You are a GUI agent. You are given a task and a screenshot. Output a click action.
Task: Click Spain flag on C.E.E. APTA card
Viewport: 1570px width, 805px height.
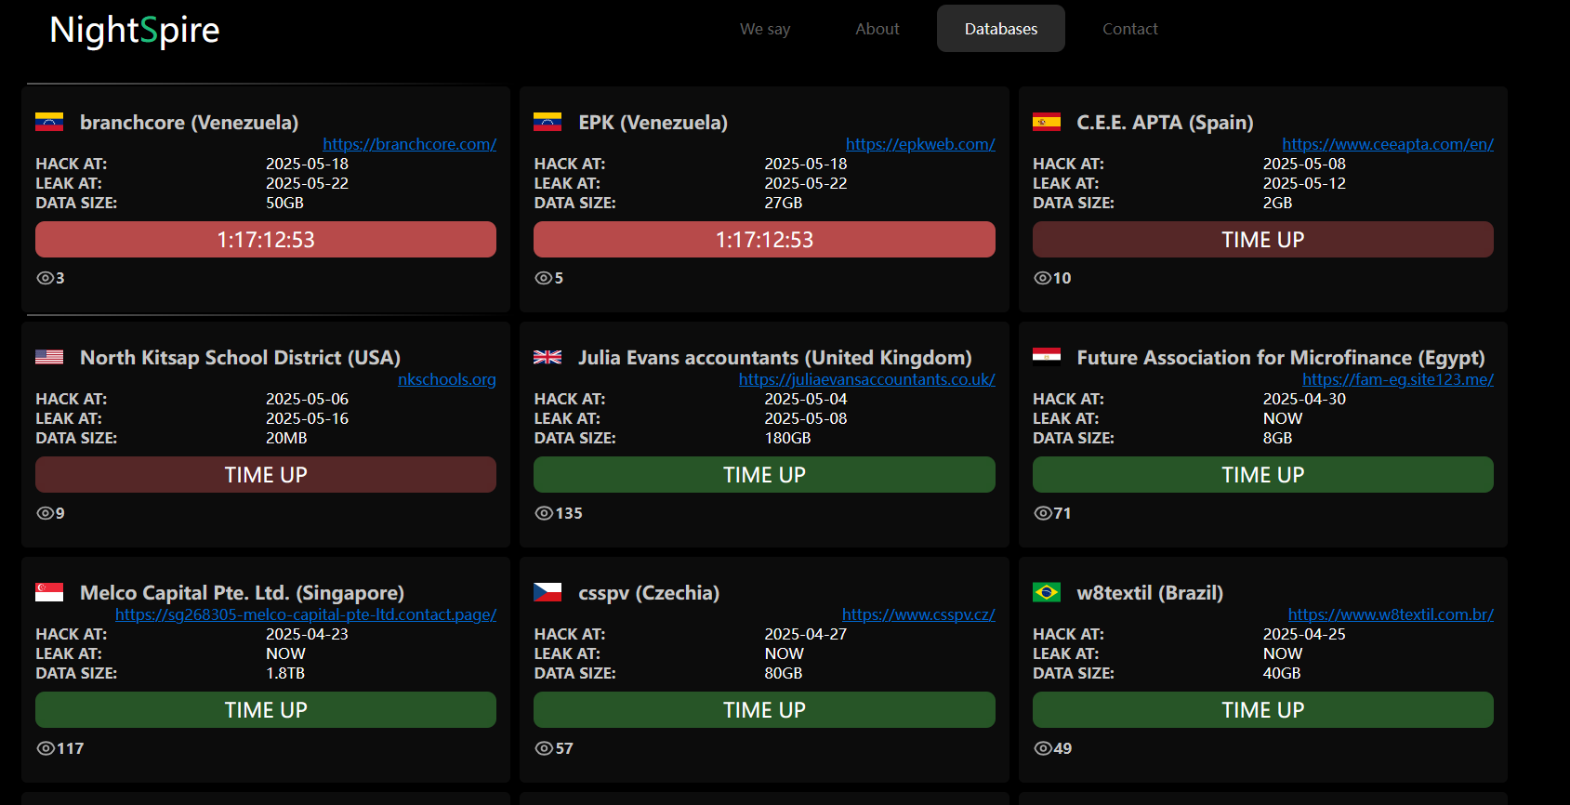[x=1047, y=122]
